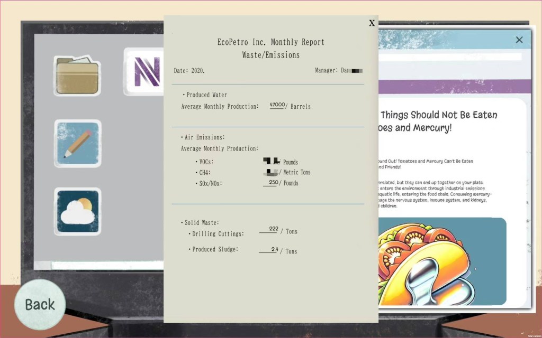Image resolution: width=542 pixels, height=338 pixels.
Task: Click the Drilling Cuttings value 222
Action: click(273, 229)
